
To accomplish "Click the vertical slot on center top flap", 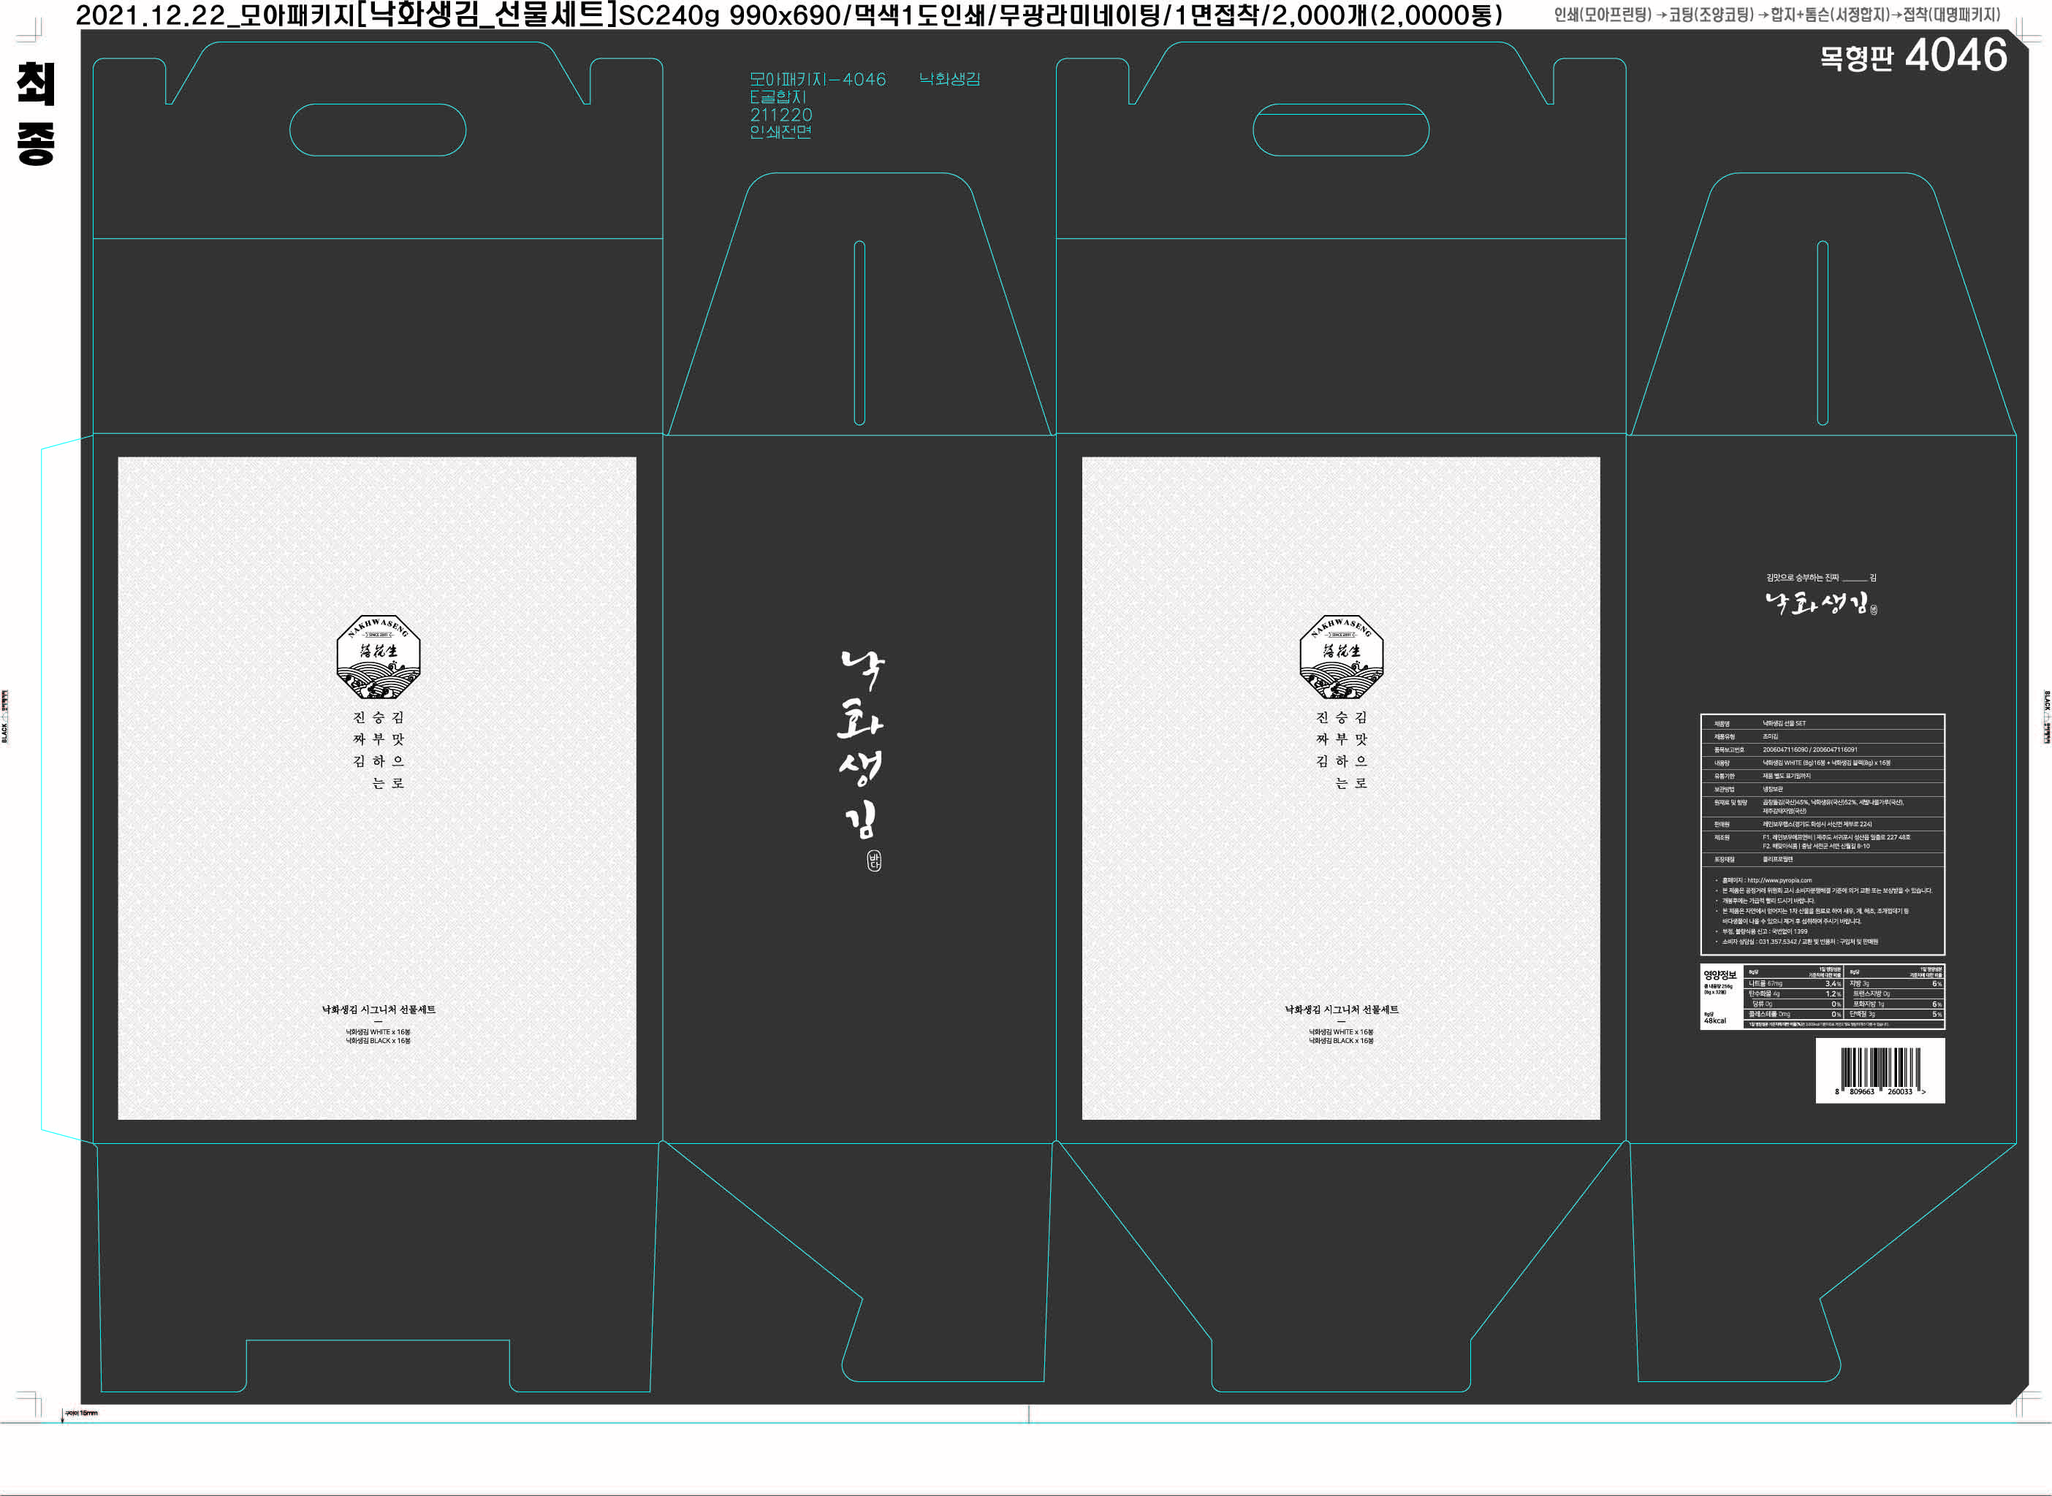I will tap(859, 332).
